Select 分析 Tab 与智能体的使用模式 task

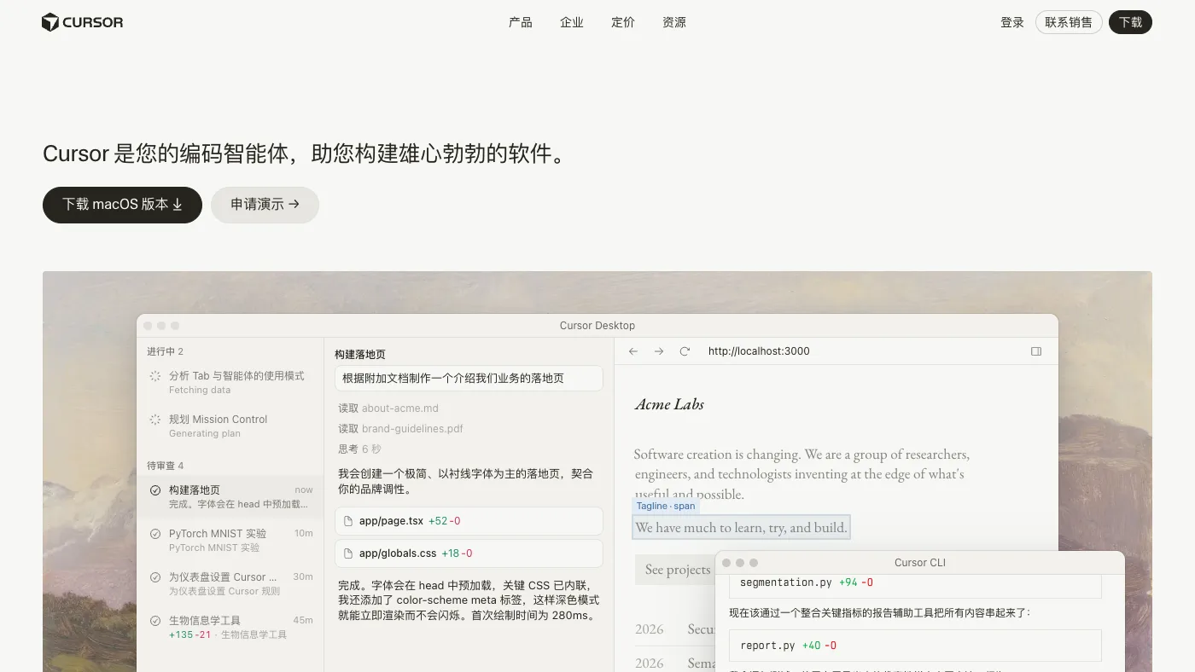tap(230, 382)
